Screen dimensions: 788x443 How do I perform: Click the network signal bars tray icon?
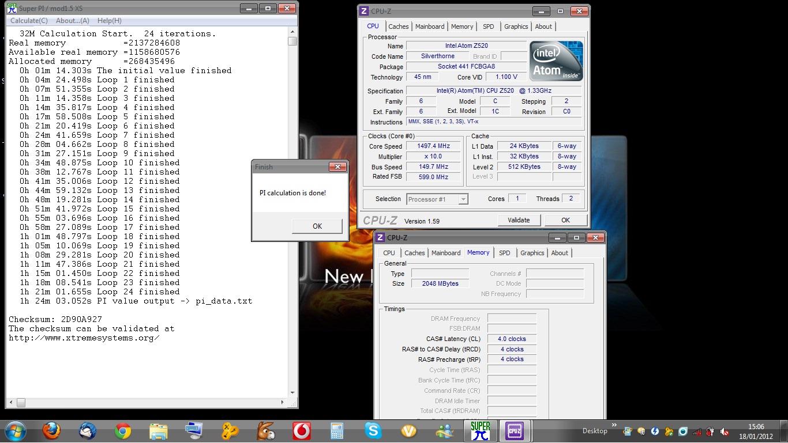[697, 431]
